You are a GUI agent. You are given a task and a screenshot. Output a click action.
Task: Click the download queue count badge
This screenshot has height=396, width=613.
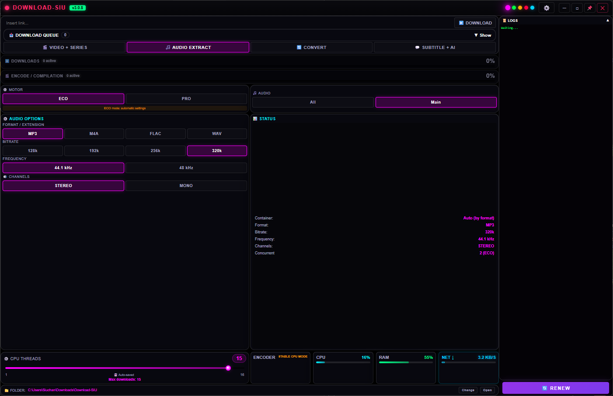tap(65, 35)
